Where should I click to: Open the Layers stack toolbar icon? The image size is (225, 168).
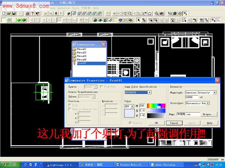170,13
